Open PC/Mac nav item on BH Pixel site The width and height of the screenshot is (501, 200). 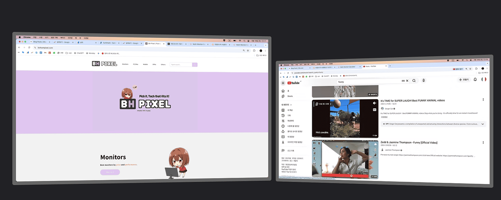tap(136, 64)
